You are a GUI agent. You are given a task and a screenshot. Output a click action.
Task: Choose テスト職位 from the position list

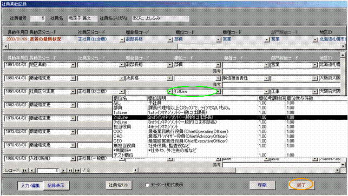point(229,156)
